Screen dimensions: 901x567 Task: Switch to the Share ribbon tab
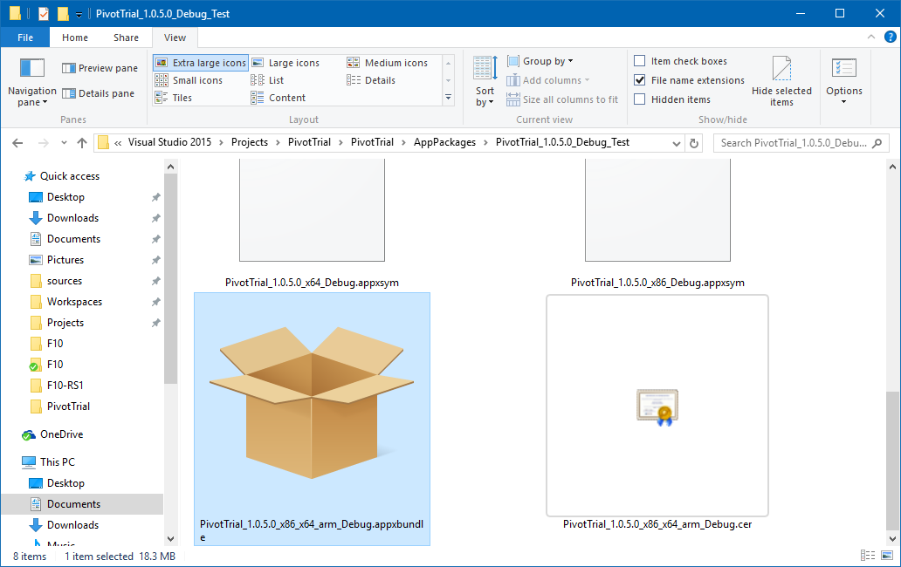[x=126, y=38]
